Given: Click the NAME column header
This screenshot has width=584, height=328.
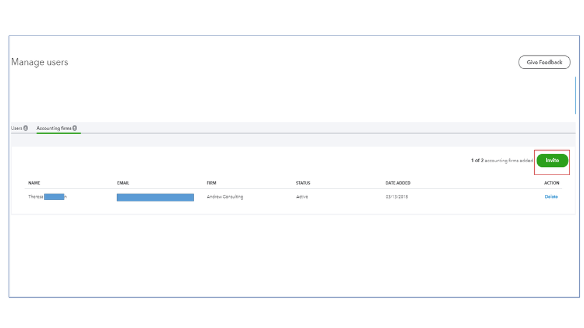Looking at the screenshot, I should click(x=34, y=183).
